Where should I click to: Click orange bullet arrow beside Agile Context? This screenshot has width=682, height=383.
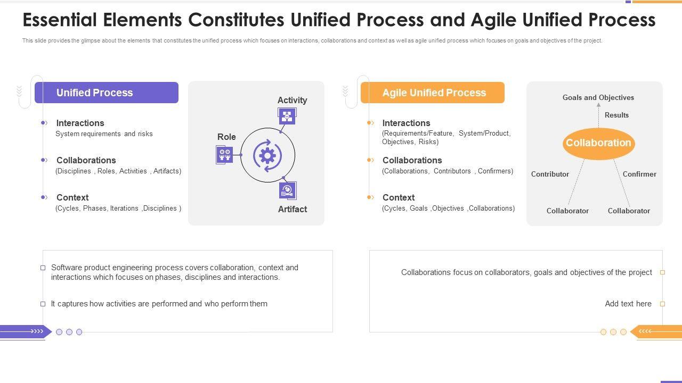pyautogui.click(x=370, y=197)
